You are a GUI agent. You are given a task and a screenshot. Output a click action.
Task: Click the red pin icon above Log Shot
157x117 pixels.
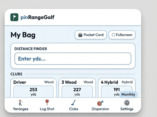coord(47,102)
